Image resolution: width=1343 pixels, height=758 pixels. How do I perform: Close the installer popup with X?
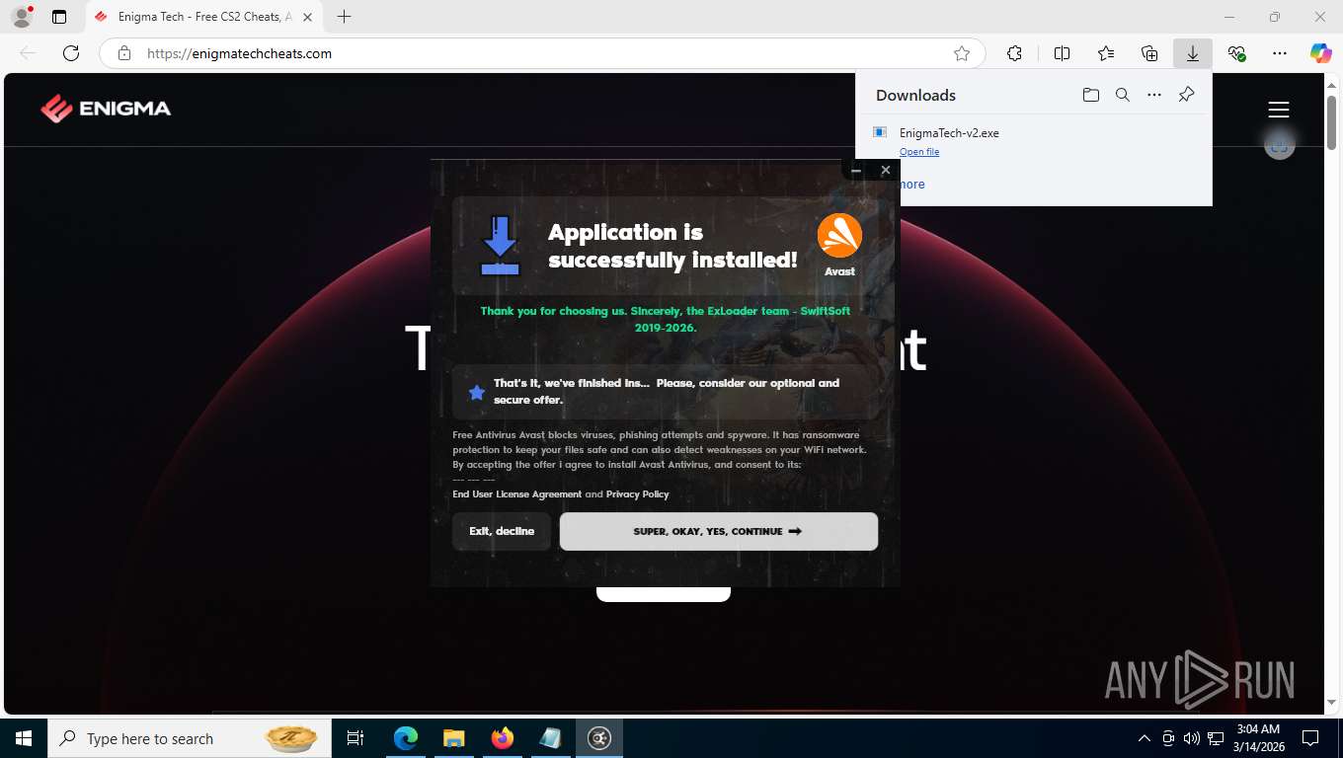pyautogui.click(x=886, y=170)
